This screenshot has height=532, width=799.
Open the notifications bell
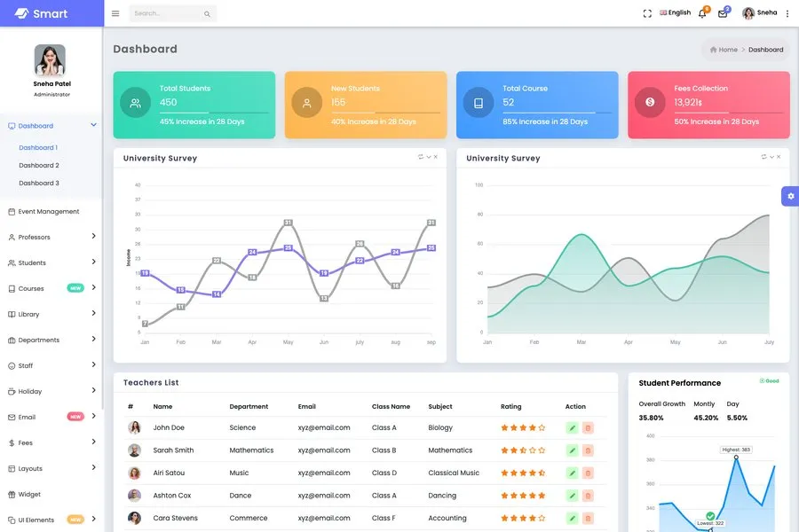[701, 13]
